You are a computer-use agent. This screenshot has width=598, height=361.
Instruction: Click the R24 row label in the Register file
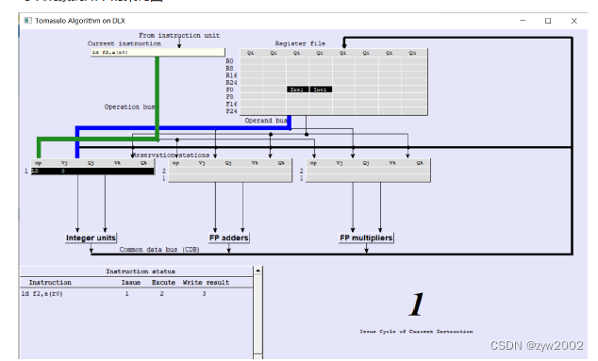231,83
